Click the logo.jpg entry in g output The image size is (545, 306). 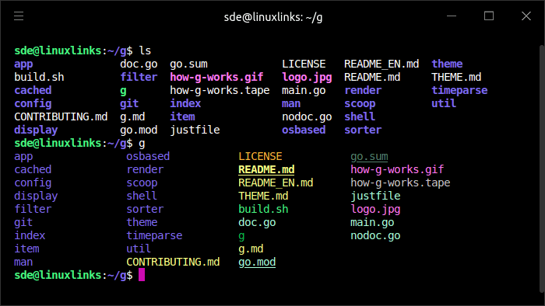pos(375,210)
